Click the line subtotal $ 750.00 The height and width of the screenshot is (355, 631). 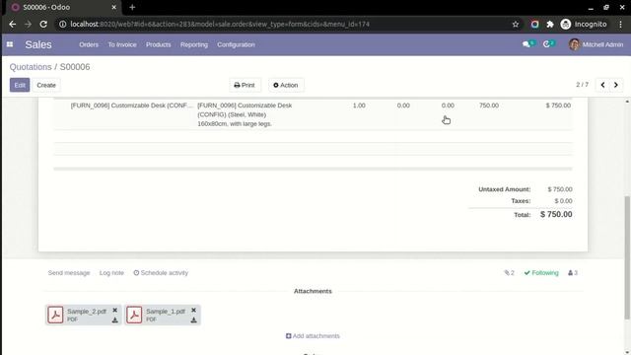point(558,106)
